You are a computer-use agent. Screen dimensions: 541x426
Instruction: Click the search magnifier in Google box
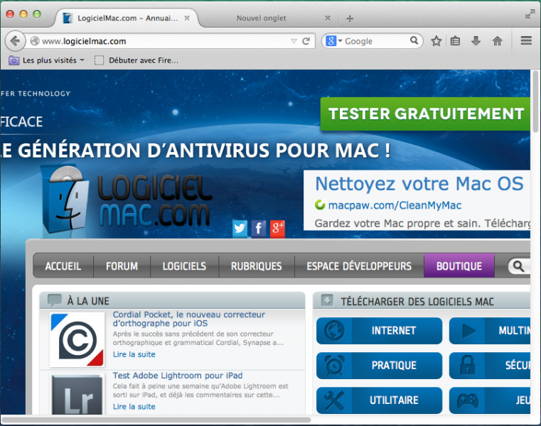[414, 40]
